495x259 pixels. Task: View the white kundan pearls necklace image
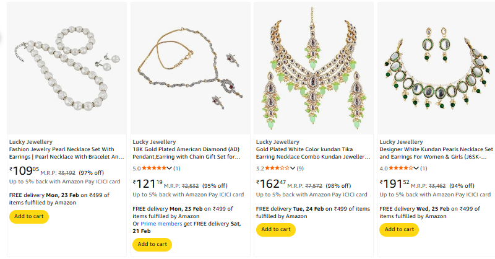pos(437,67)
